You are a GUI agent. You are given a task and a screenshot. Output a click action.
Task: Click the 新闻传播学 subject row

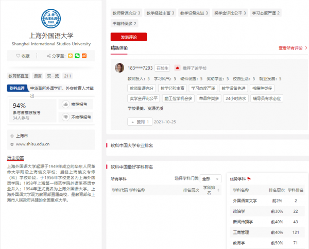pos(267,222)
